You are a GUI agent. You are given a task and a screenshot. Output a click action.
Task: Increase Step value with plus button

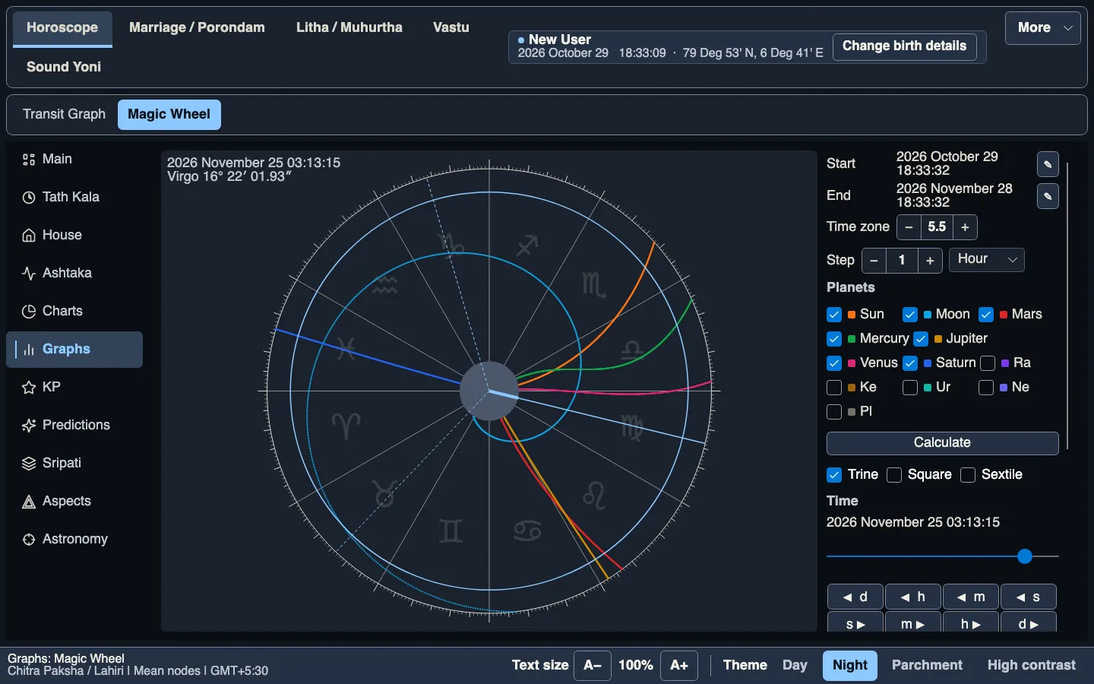[930, 261]
